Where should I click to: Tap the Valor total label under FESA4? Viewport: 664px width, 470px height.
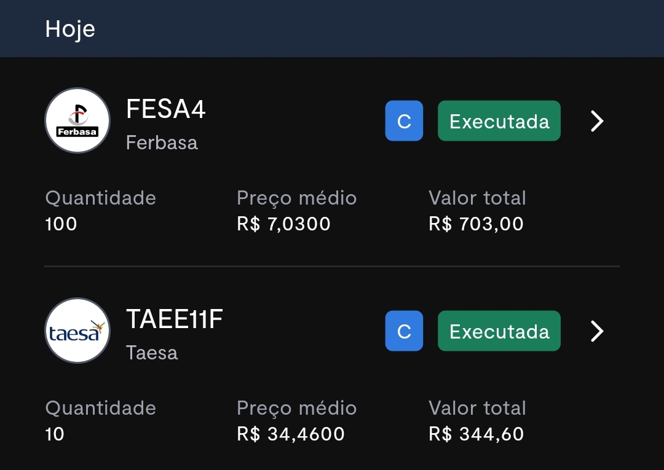[x=477, y=198]
